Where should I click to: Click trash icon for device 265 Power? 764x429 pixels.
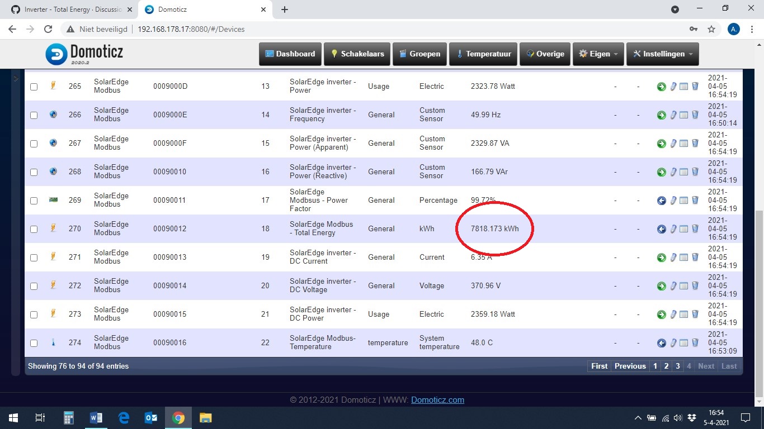[695, 87]
